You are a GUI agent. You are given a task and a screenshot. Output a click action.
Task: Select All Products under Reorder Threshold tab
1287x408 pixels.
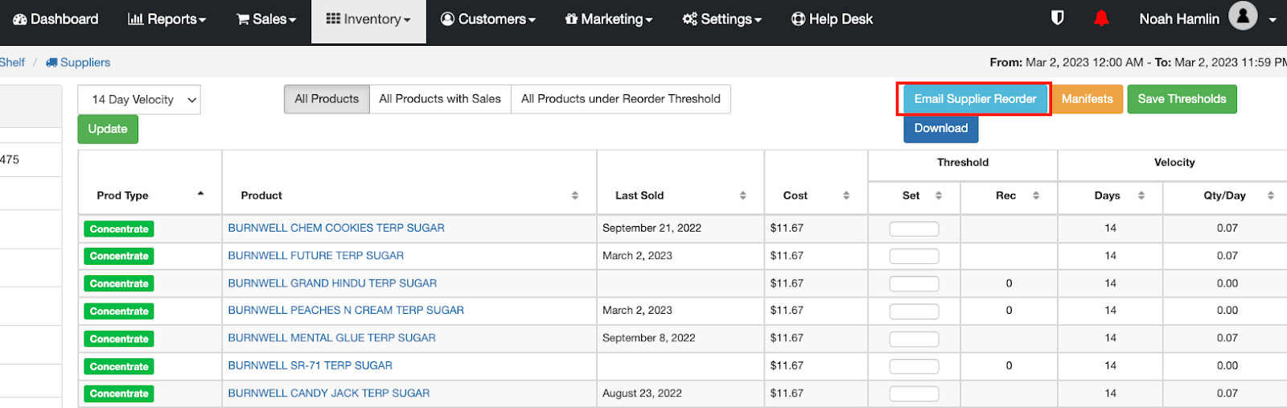(x=621, y=99)
